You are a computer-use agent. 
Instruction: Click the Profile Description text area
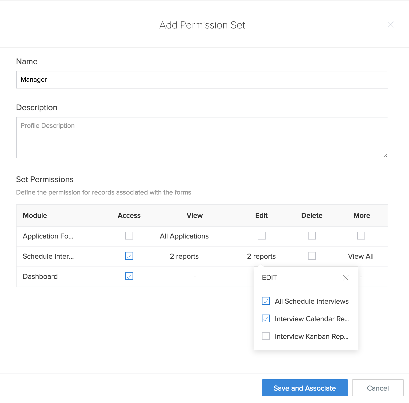[x=202, y=137]
